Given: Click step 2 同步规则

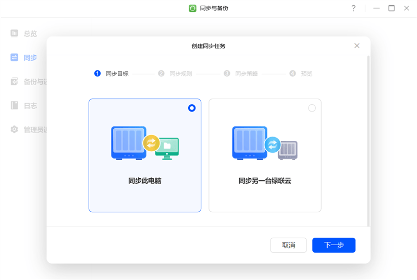Looking at the screenshot, I should 175,74.
